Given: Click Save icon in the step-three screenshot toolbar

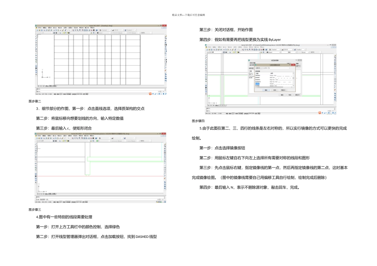Looking at the screenshot, I should [41, 138].
